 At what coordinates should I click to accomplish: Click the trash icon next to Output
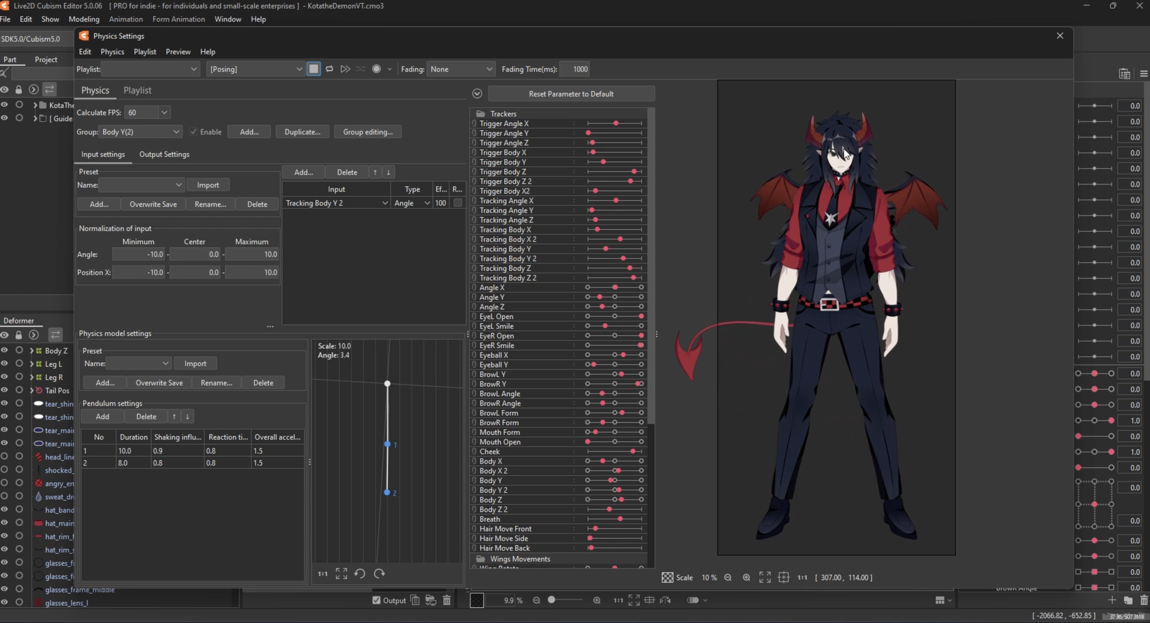446,600
